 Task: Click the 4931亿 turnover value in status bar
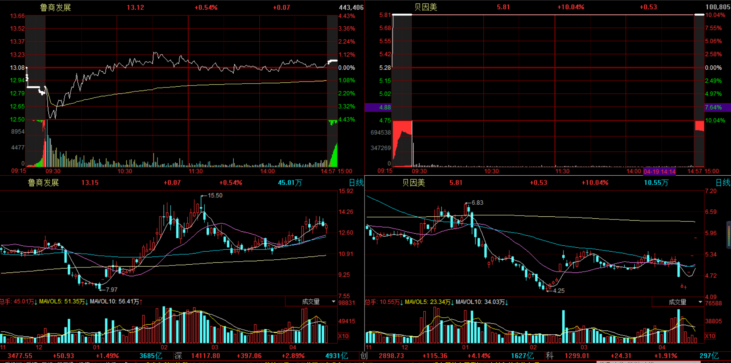coord(337,356)
